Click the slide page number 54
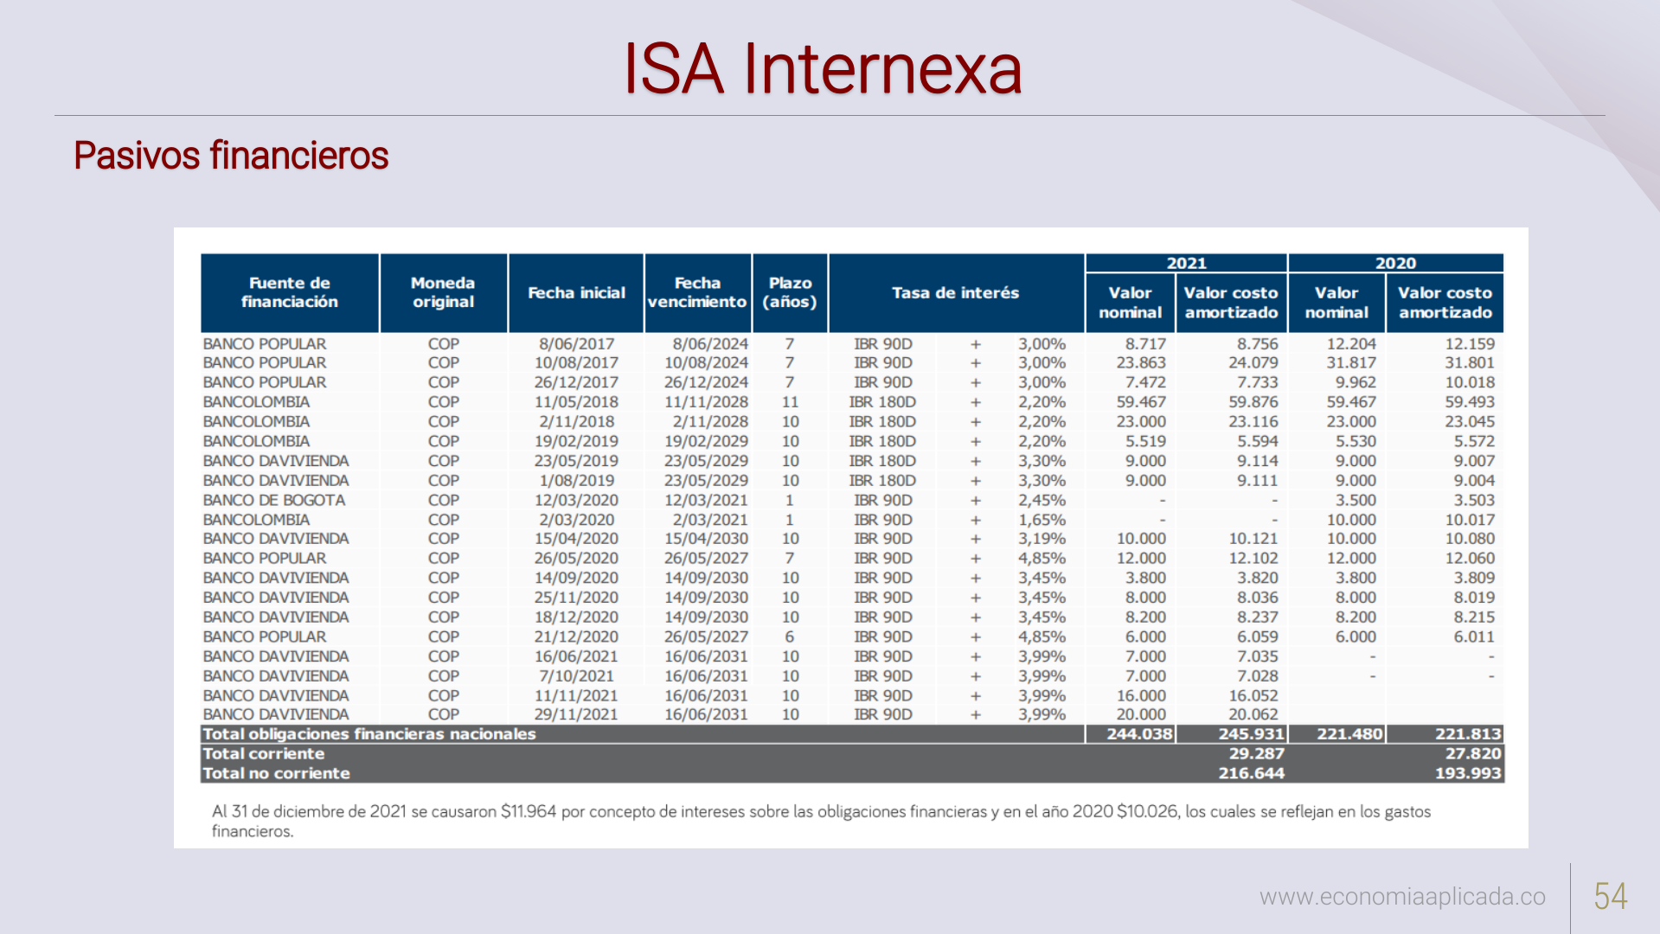Image resolution: width=1660 pixels, height=934 pixels. pos(1611,897)
